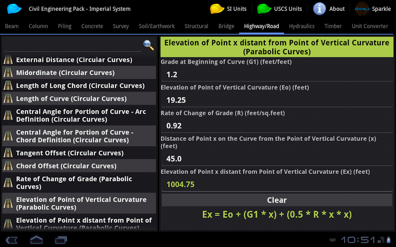Select the Soil/Earthwork tab
Viewport: 396px width, 247px height.
(x=156, y=26)
